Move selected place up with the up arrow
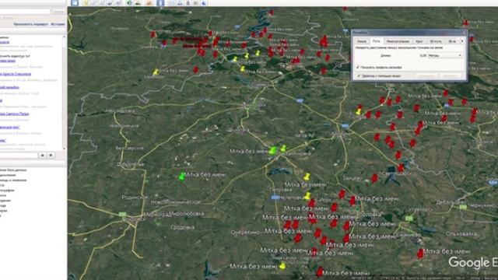Screen dimensions: 498x280 [x=42, y=156]
